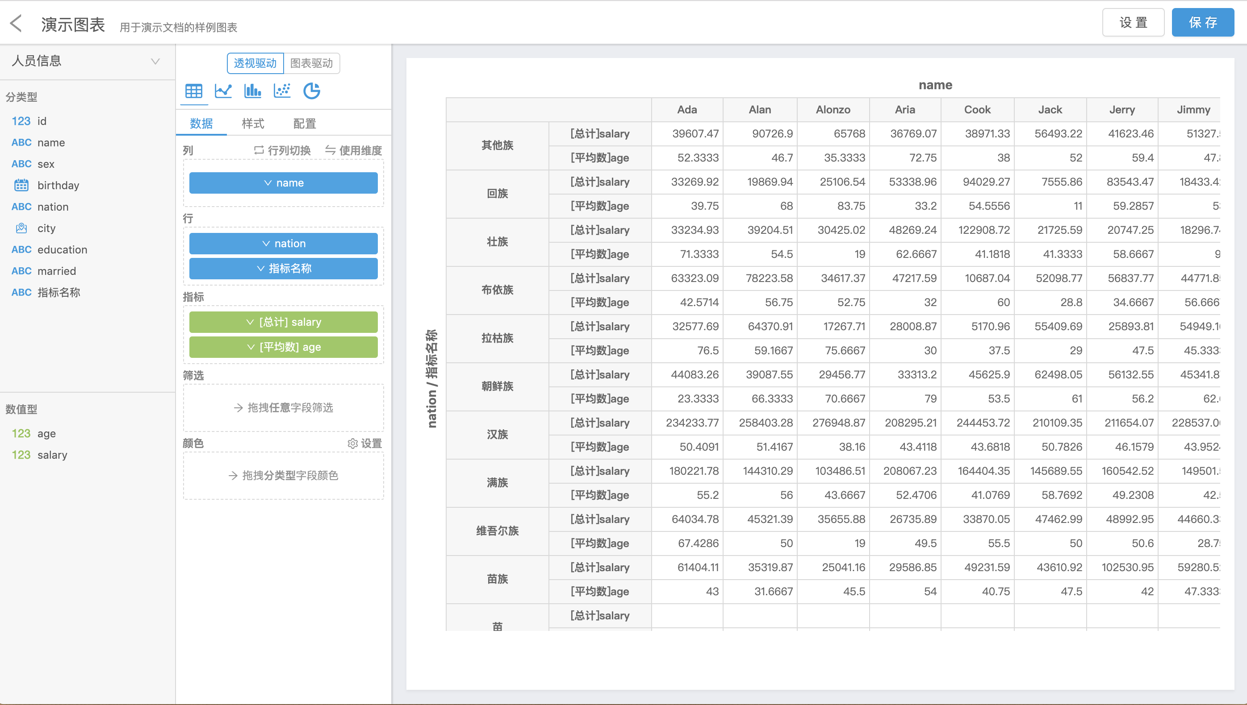
Task: Select the pie chart type icon
Action: (312, 91)
